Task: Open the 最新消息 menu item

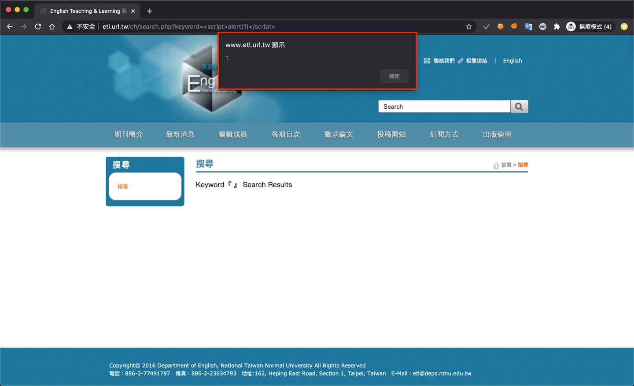Action: [x=180, y=135]
